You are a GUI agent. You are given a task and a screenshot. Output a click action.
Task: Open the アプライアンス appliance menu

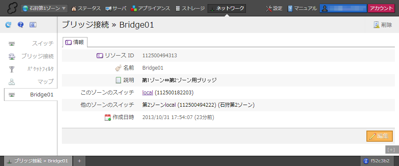(x=150, y=8)
